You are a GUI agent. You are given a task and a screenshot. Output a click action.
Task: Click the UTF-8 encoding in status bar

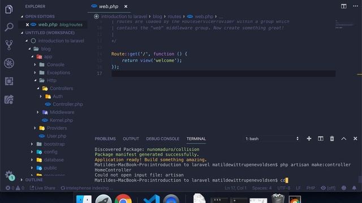point(284,188)
